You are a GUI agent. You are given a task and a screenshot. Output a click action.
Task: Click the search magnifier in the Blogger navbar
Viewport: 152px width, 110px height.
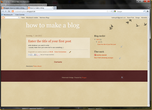click(19, 18)
